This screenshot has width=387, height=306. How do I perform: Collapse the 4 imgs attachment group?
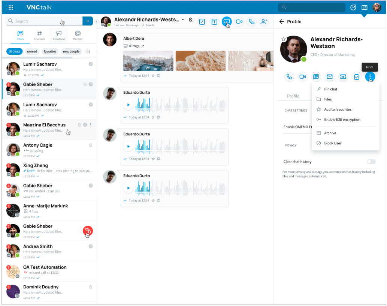tap(143, 46)
